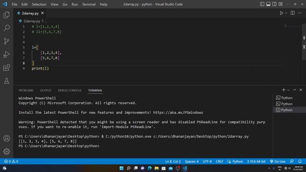Open run options dropdown next to play
Viewport: 306px width, 172px height.
pyautogui.click(x=286, y=13)
